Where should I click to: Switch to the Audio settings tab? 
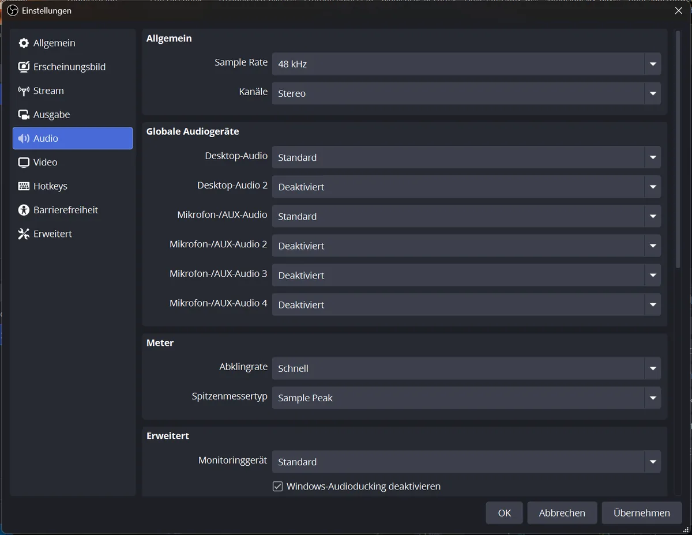(x=73, y=138)
